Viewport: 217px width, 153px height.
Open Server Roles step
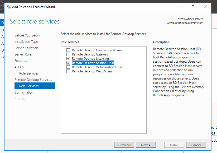tap(23, 54)
